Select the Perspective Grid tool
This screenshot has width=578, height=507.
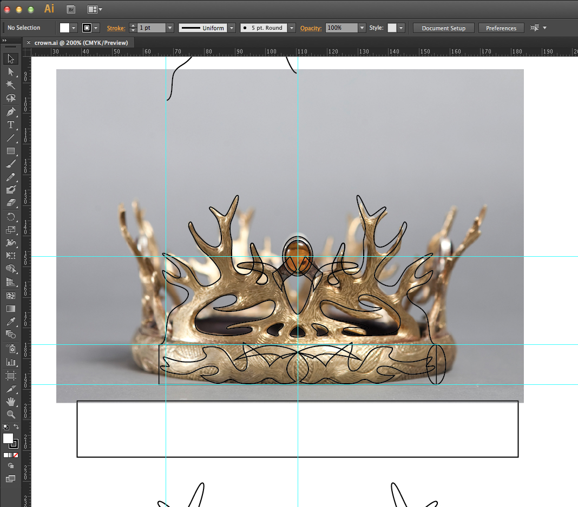pyautogui.click(x=11, y=282)
